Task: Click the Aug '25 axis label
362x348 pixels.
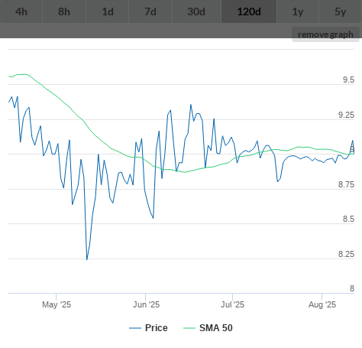Action: [322, 304]
